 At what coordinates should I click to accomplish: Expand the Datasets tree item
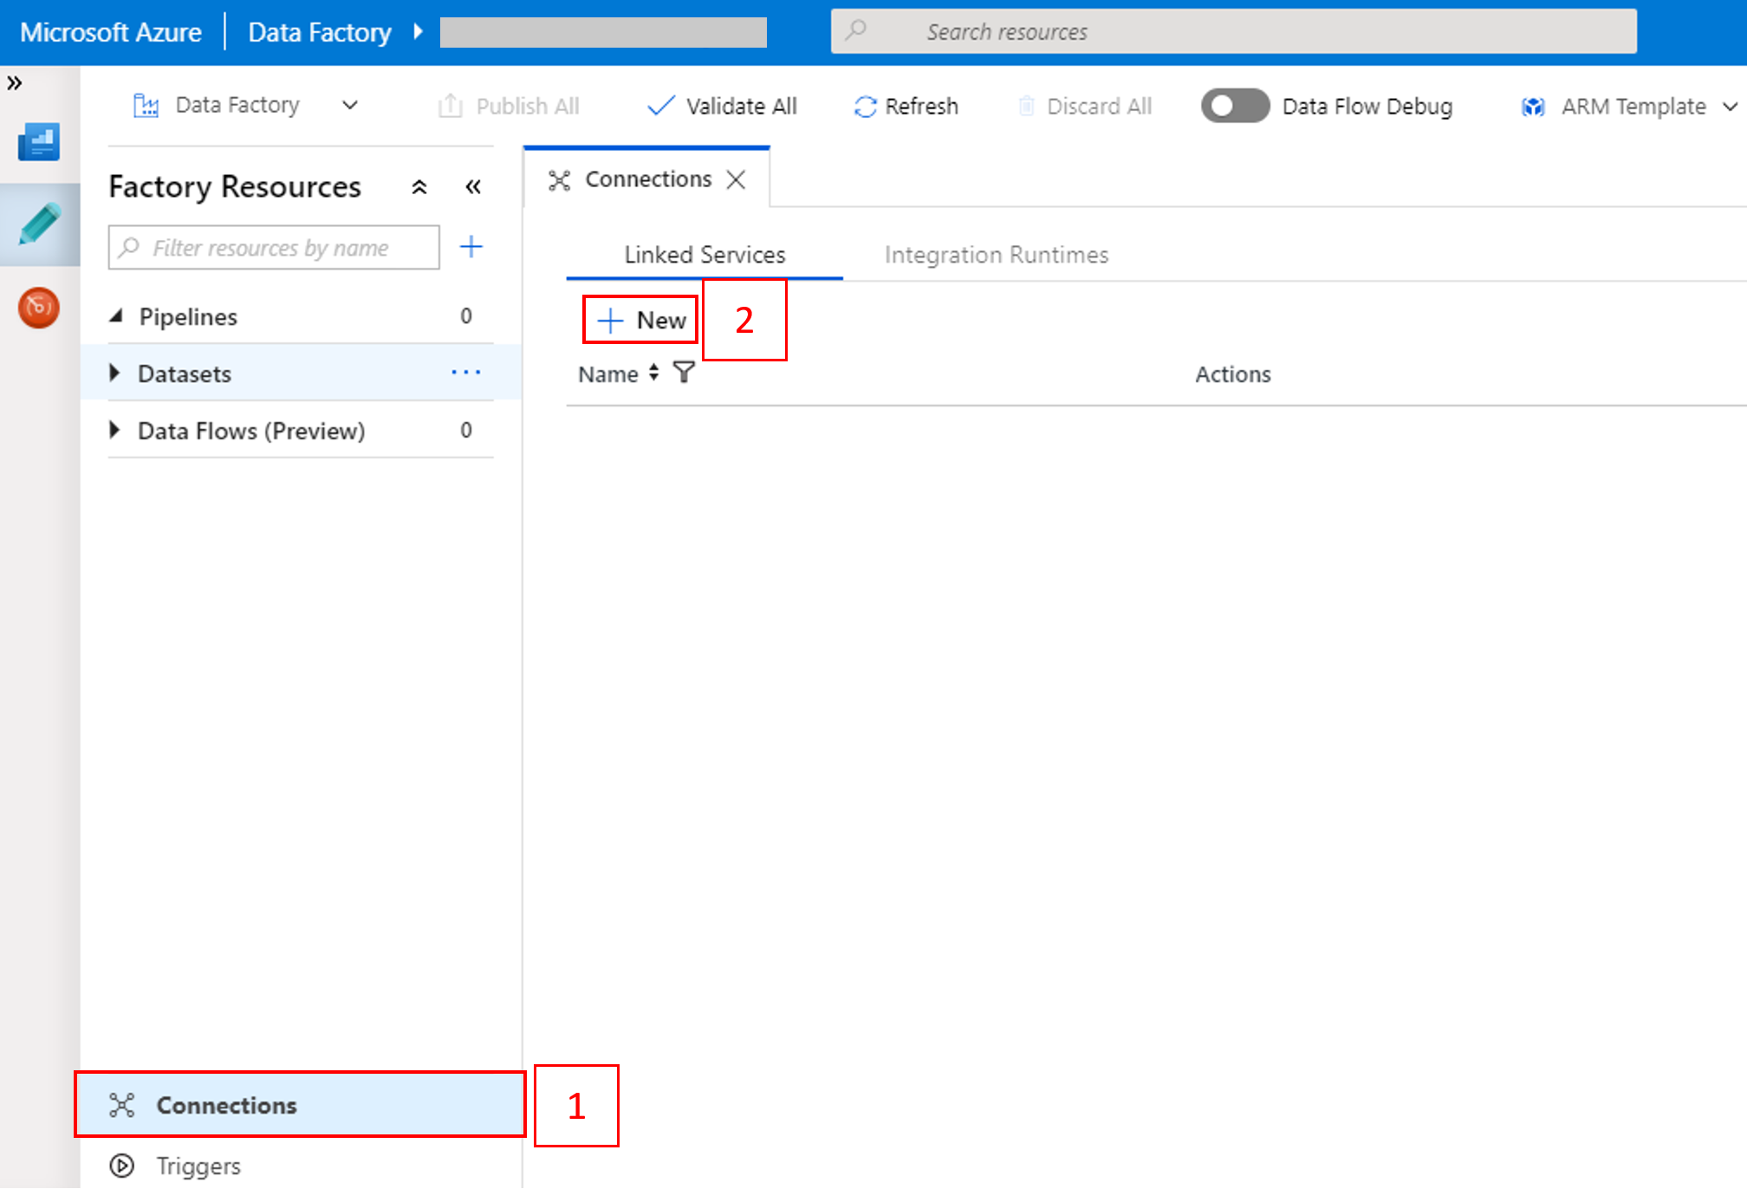[118, 373]
